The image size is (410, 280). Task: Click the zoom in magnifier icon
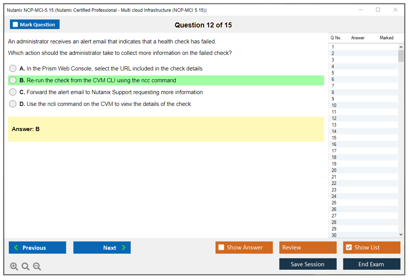[14, 267]
